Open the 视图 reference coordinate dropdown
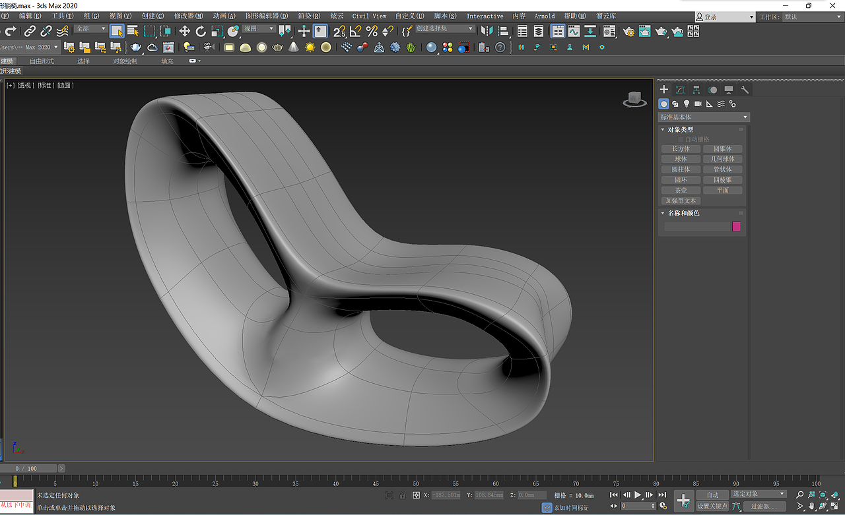Screen dimensions: 845x515 [x=259, y=29]
